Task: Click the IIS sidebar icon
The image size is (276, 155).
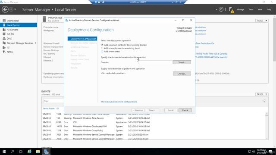Action: pos(4,47)
